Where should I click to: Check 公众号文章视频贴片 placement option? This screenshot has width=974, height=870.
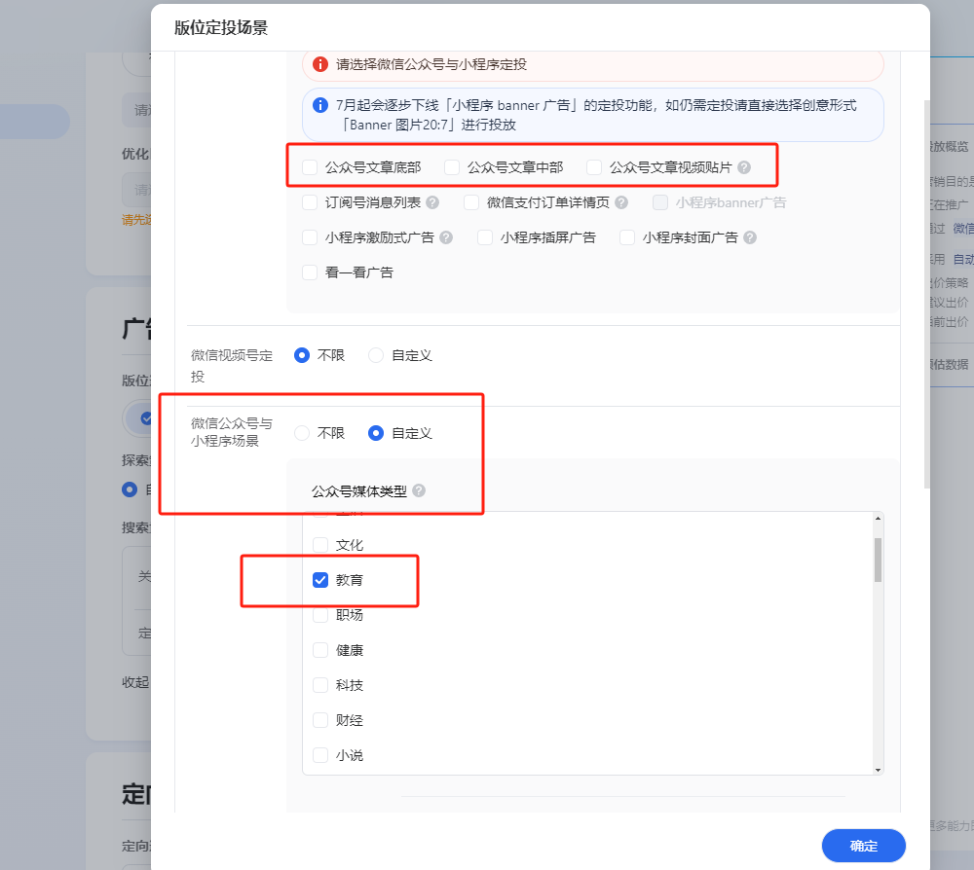coord(594,167)
